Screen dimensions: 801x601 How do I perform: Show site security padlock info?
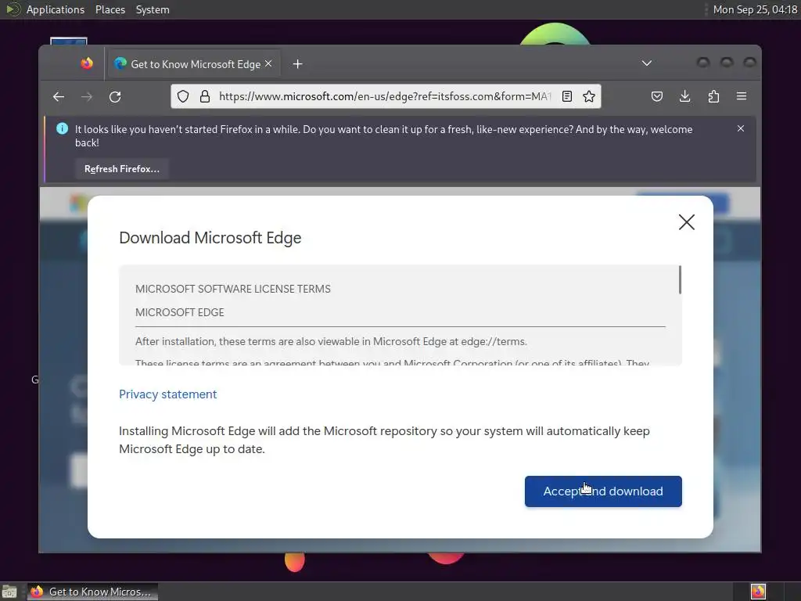[205, 96]
